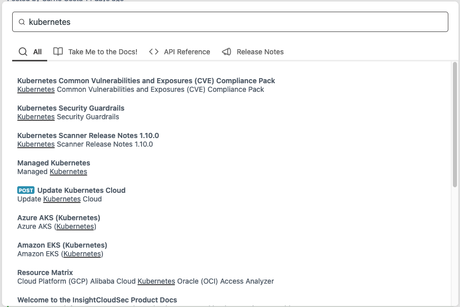The width and height of the screenshot is (460, 307).
Task: Open the Release Notes tab
Action: coord(253,52)
